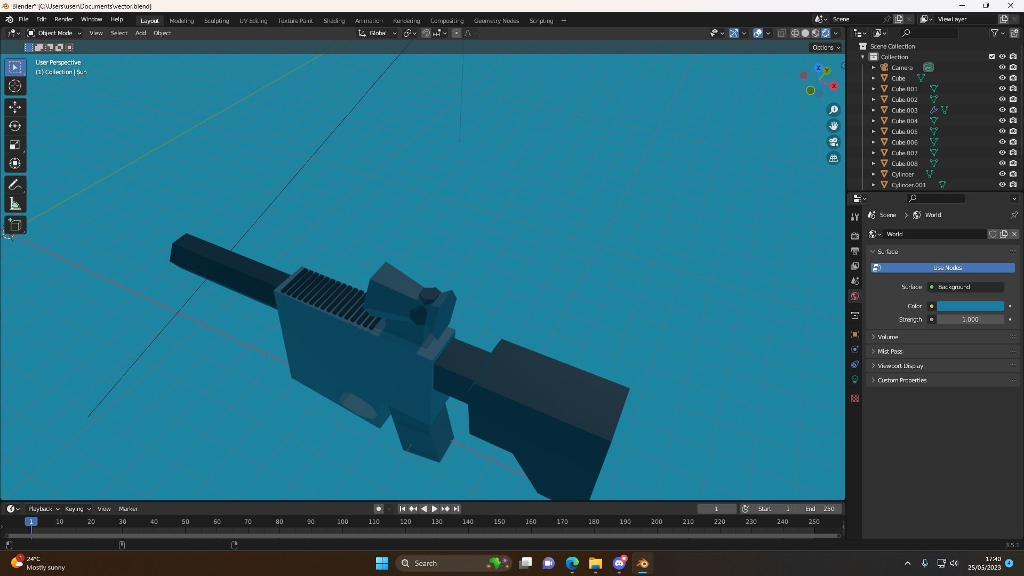Open the File menu

[23, 19]
